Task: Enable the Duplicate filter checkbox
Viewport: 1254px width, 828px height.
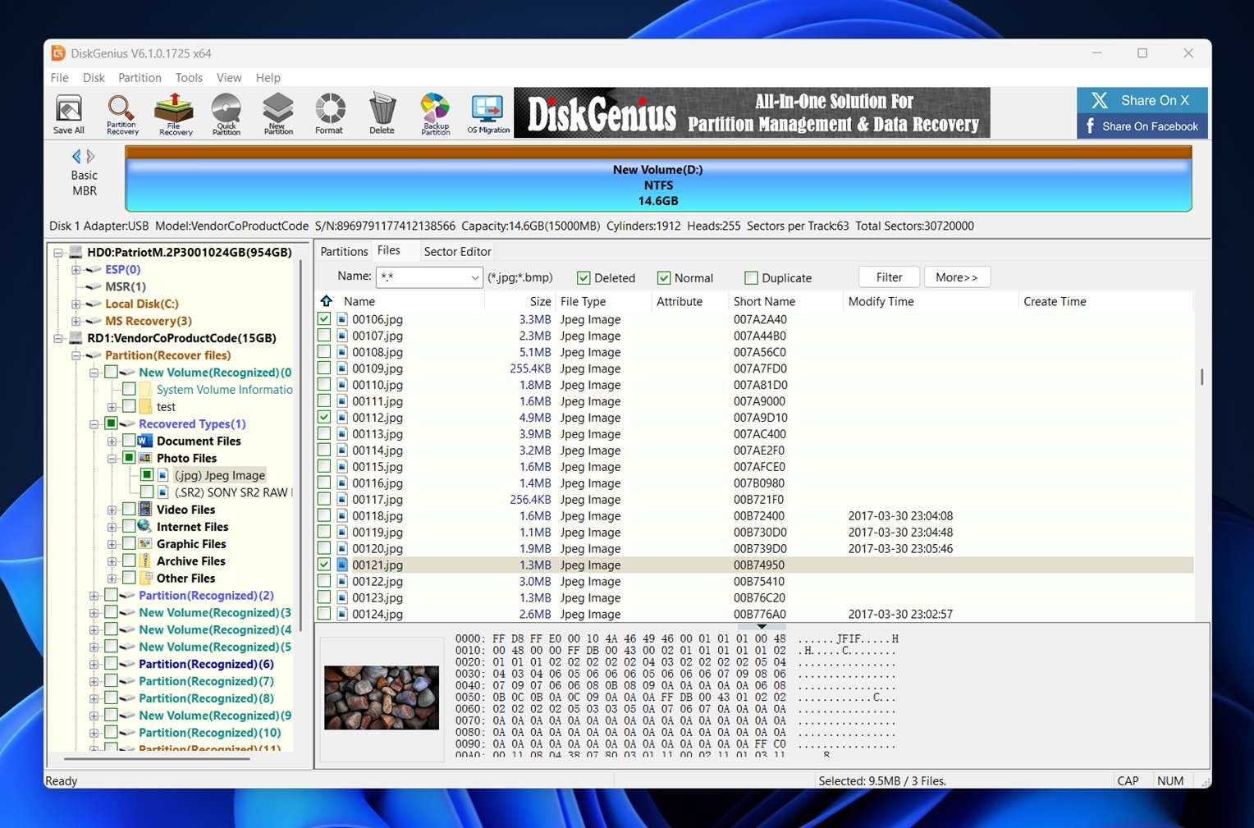Action: [x=751, y=278]
